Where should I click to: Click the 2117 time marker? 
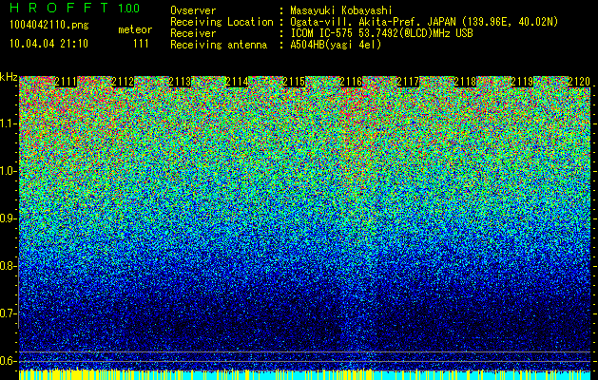pos(408,82)
